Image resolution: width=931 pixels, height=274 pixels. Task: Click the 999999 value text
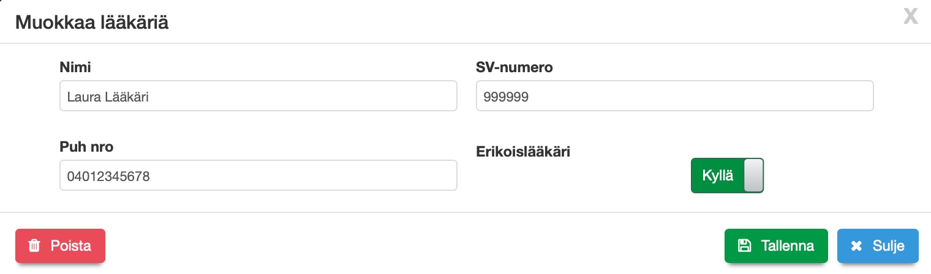tap(506, 97)
